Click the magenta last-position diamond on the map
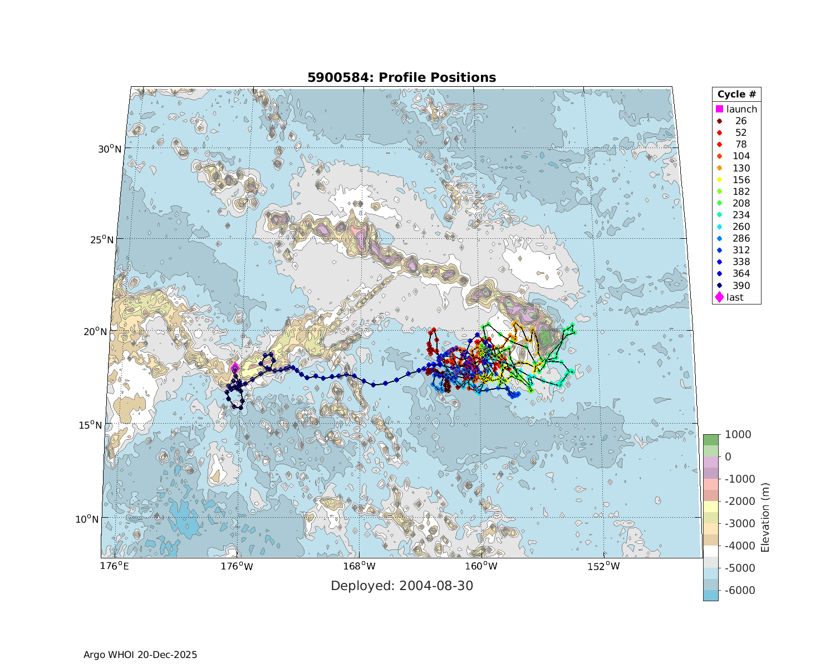 [x=235, y=367]
